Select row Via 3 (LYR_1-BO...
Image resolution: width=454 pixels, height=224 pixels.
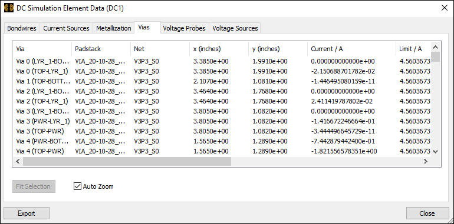pyautogui.click(x=222, y=112)
